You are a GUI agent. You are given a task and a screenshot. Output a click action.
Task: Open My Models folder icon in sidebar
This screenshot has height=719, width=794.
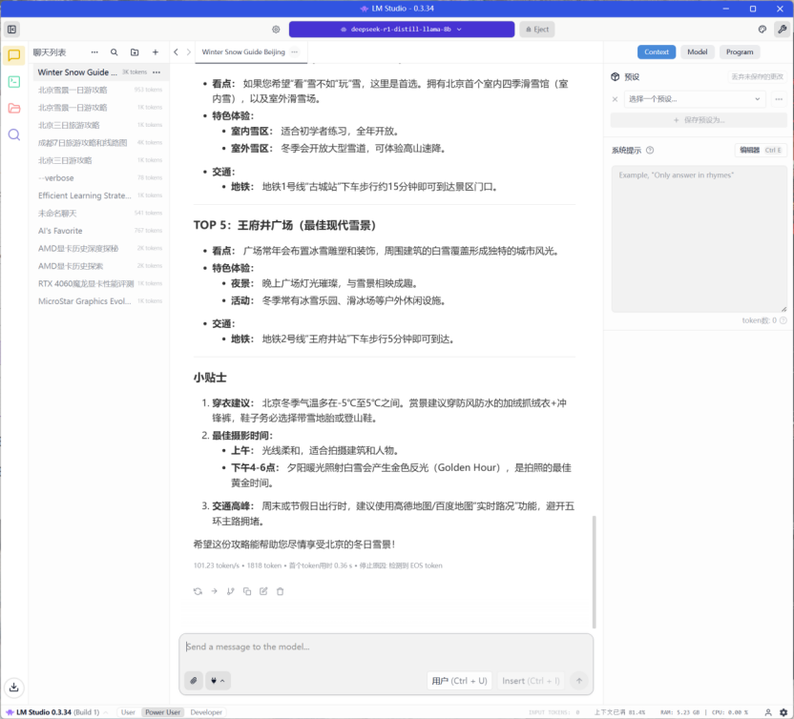tap(13, 108)
